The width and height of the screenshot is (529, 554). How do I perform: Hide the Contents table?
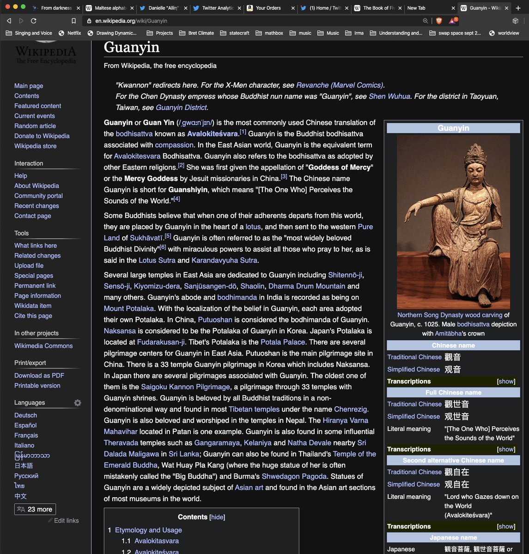(217, 517)
